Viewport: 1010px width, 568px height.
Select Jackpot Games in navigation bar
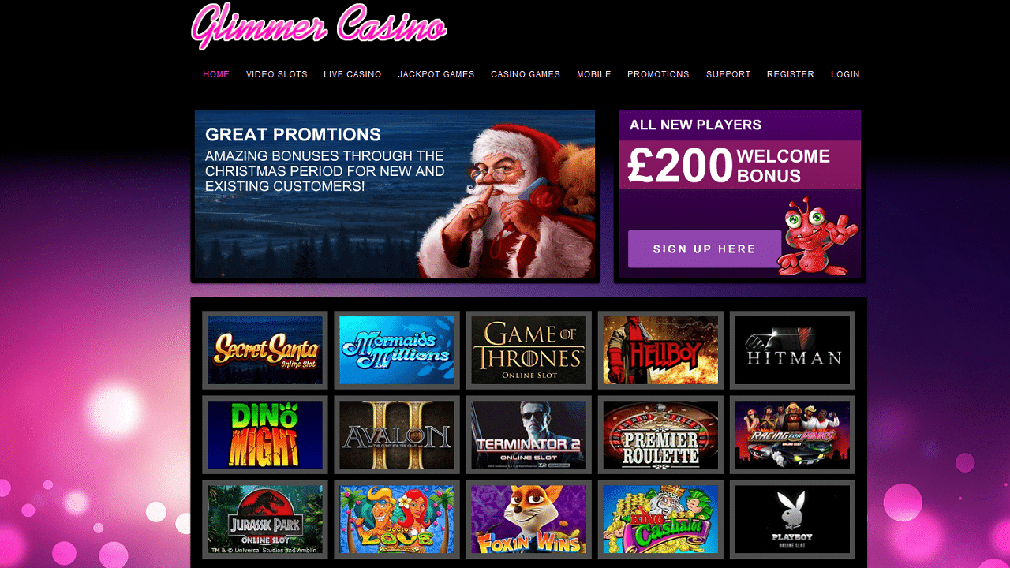tap(436, 74)
